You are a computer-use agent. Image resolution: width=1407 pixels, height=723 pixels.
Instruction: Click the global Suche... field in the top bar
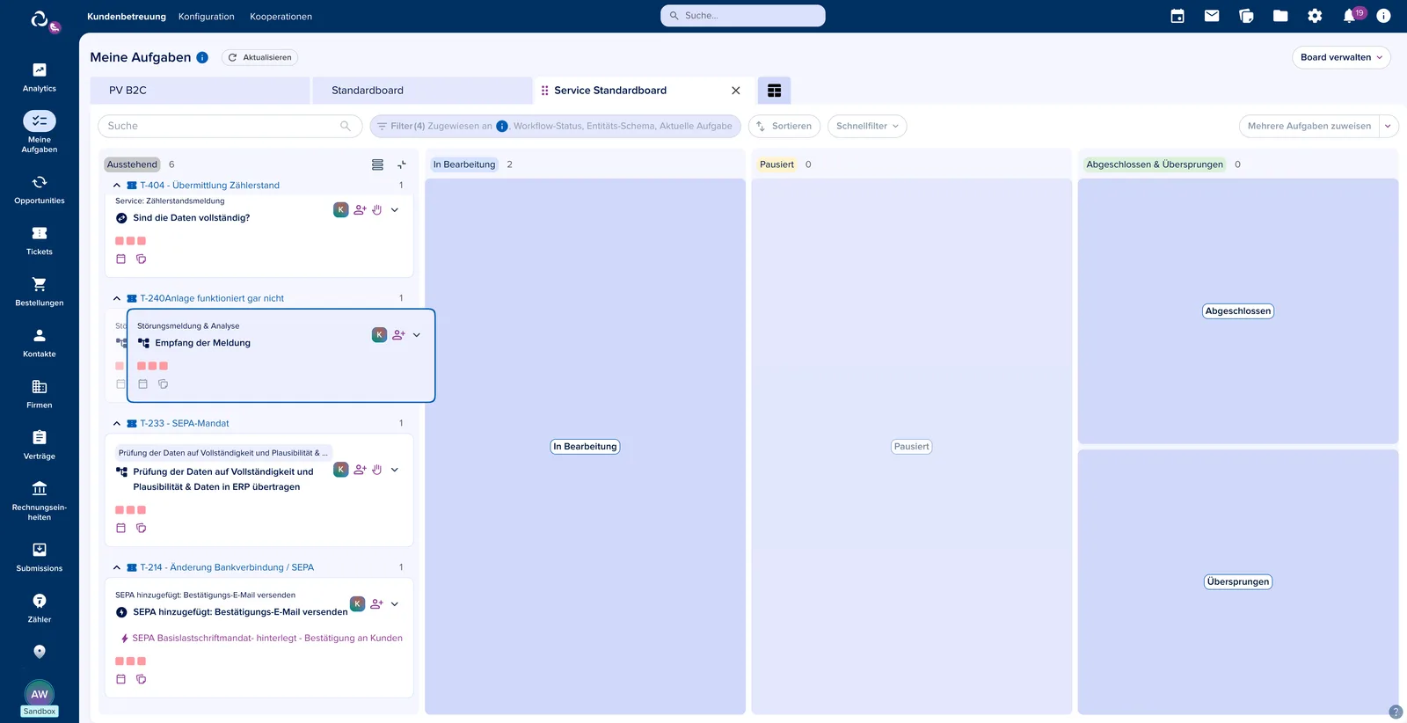[743, 16]
